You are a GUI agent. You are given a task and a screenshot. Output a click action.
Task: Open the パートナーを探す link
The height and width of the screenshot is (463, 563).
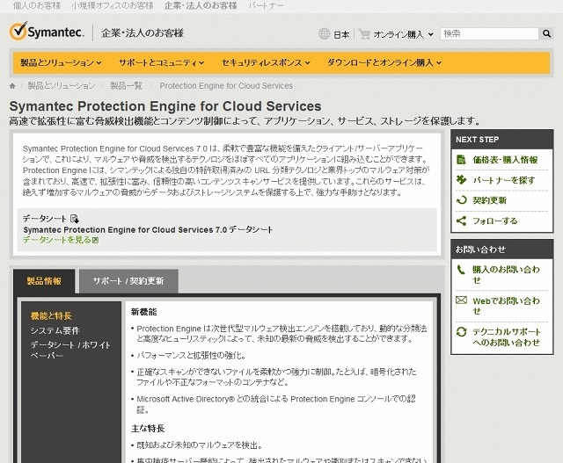point(504,180)
